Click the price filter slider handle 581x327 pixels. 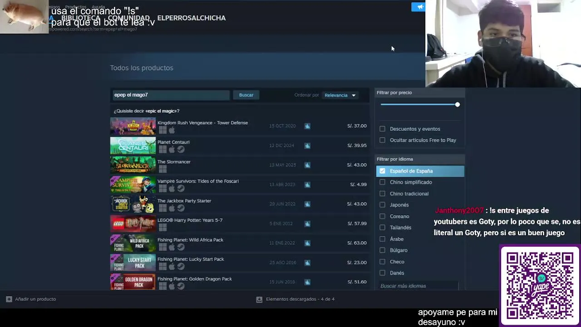click(457, 104)
